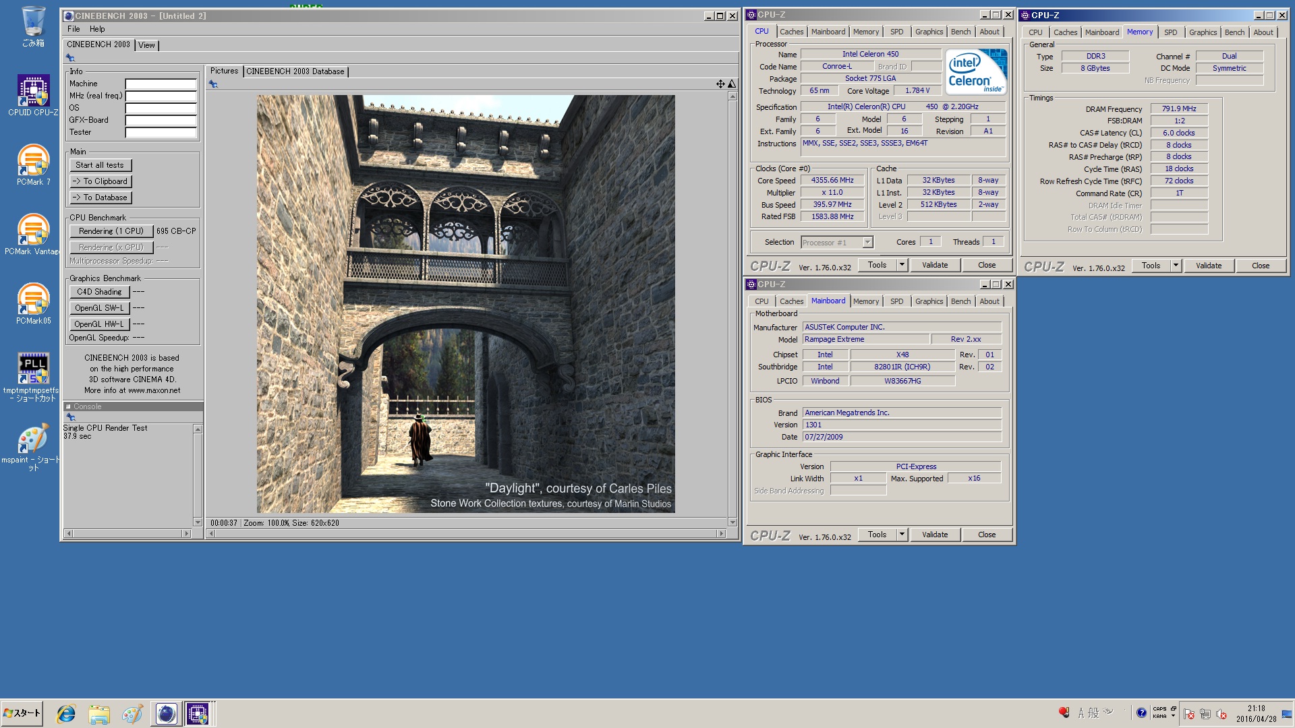The image size is (1295, 728).
Task: Open Tools dropdown arrow in CPU-Z CPU window
Action: (902, 265)
